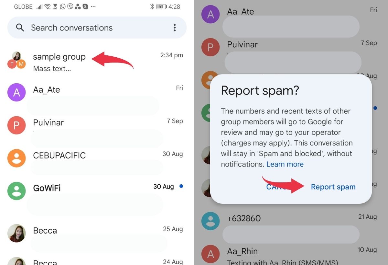Click the Learn more link

tap(285, 164)
